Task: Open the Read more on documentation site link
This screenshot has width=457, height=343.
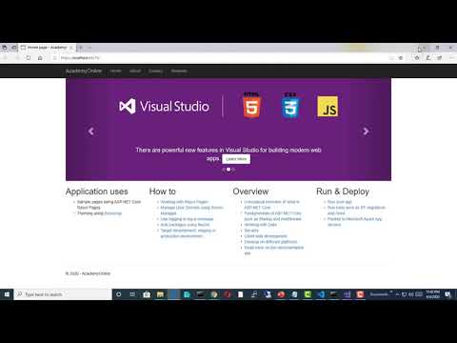Action: point(273,251)
